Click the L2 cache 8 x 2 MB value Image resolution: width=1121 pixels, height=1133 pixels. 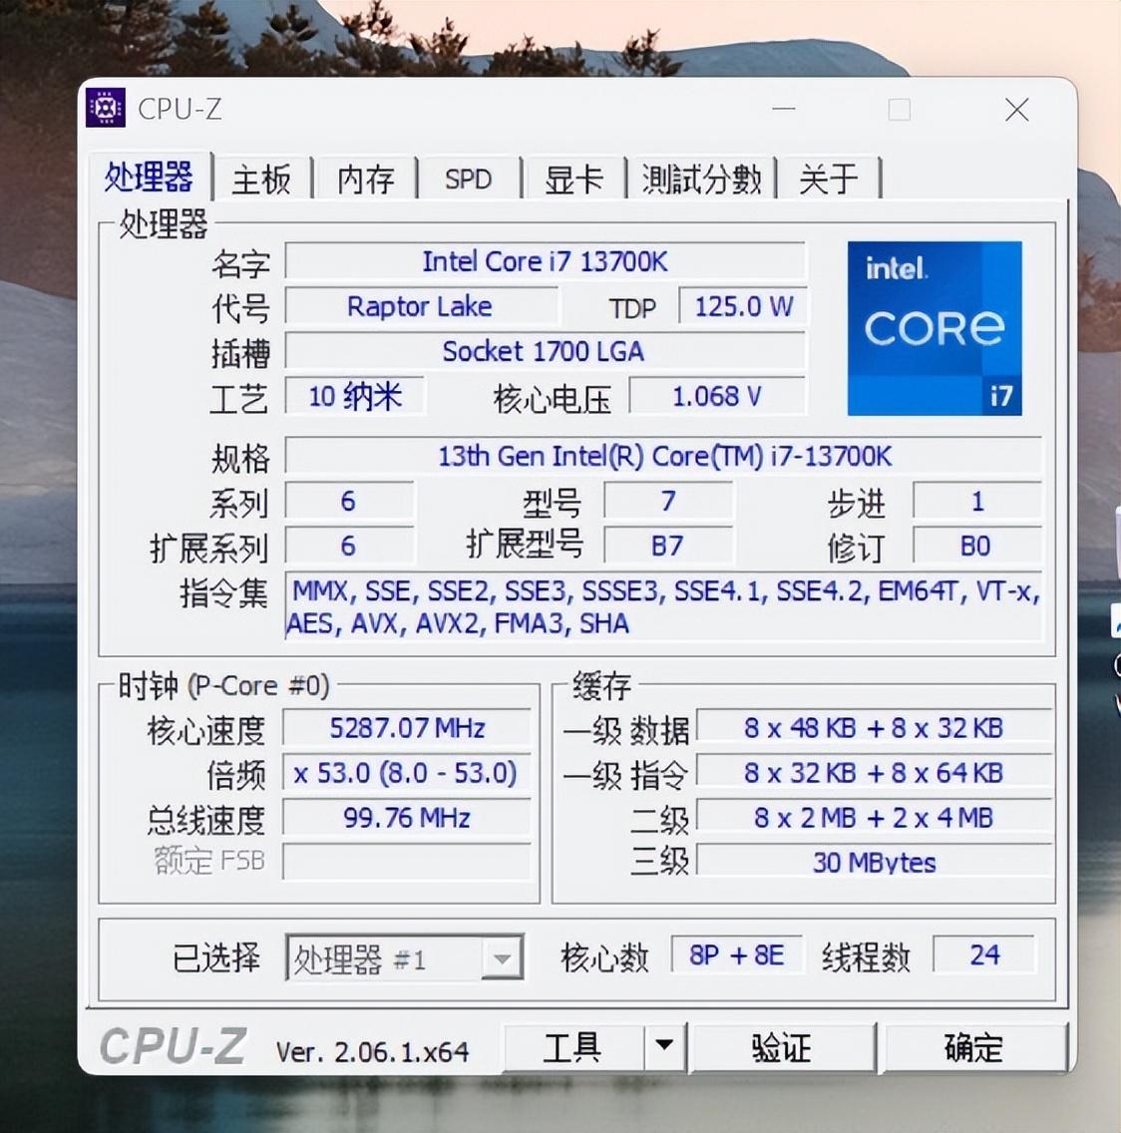click(873, 817)
